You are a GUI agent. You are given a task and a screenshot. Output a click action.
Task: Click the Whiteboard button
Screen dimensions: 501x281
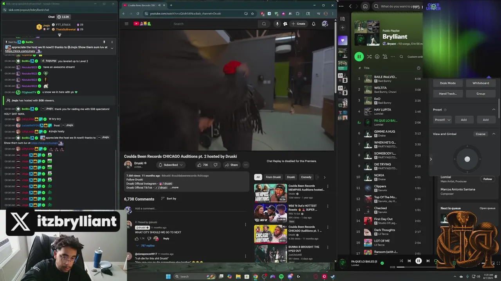click(x=481, y=83)
